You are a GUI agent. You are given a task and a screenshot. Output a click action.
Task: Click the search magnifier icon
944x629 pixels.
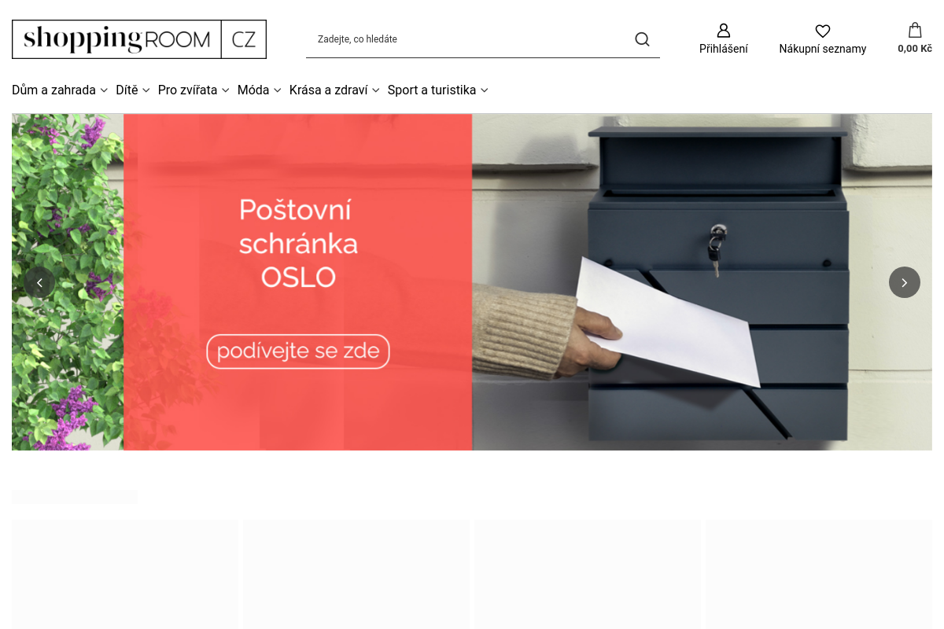pos(642,39)
